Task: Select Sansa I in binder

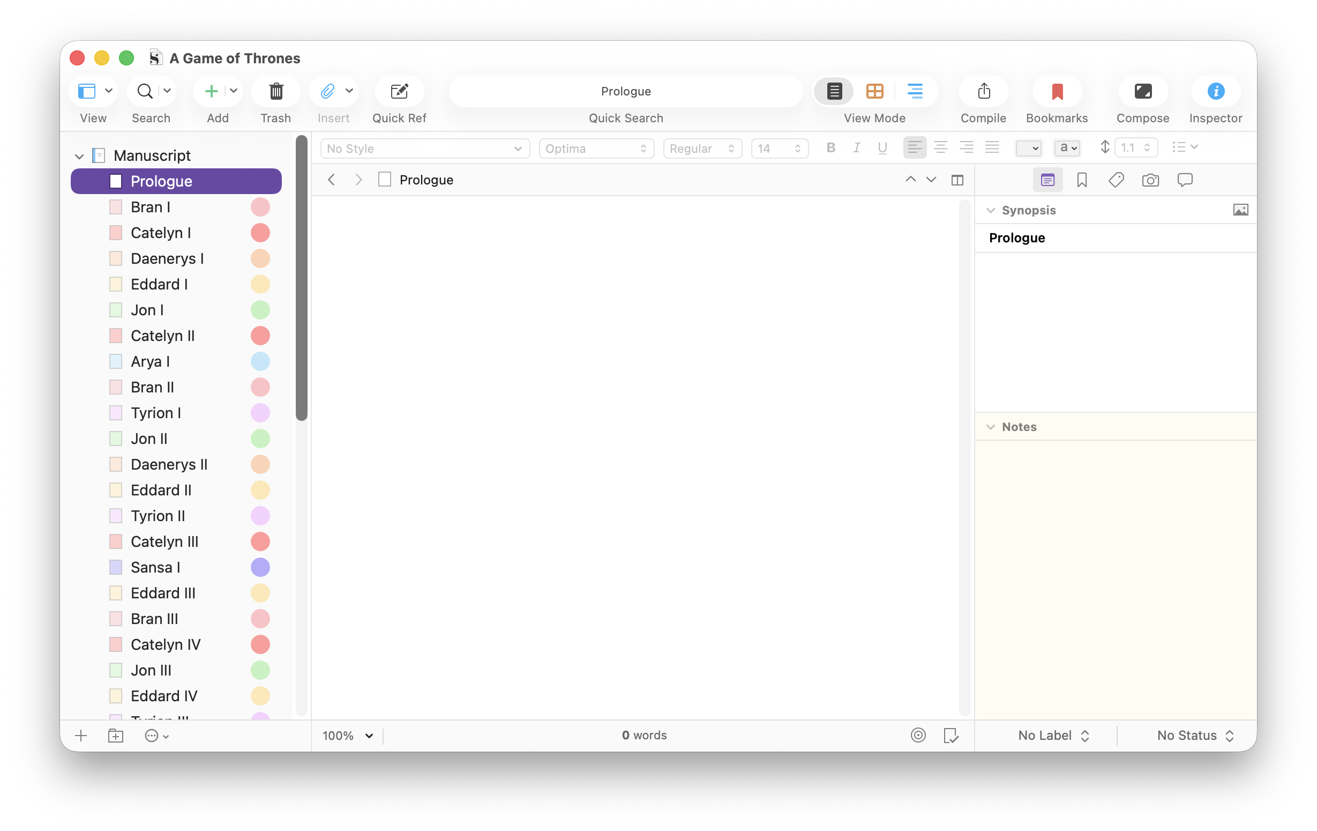Action: point(155,567)
